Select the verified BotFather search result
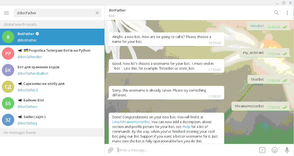 point(52,37)
